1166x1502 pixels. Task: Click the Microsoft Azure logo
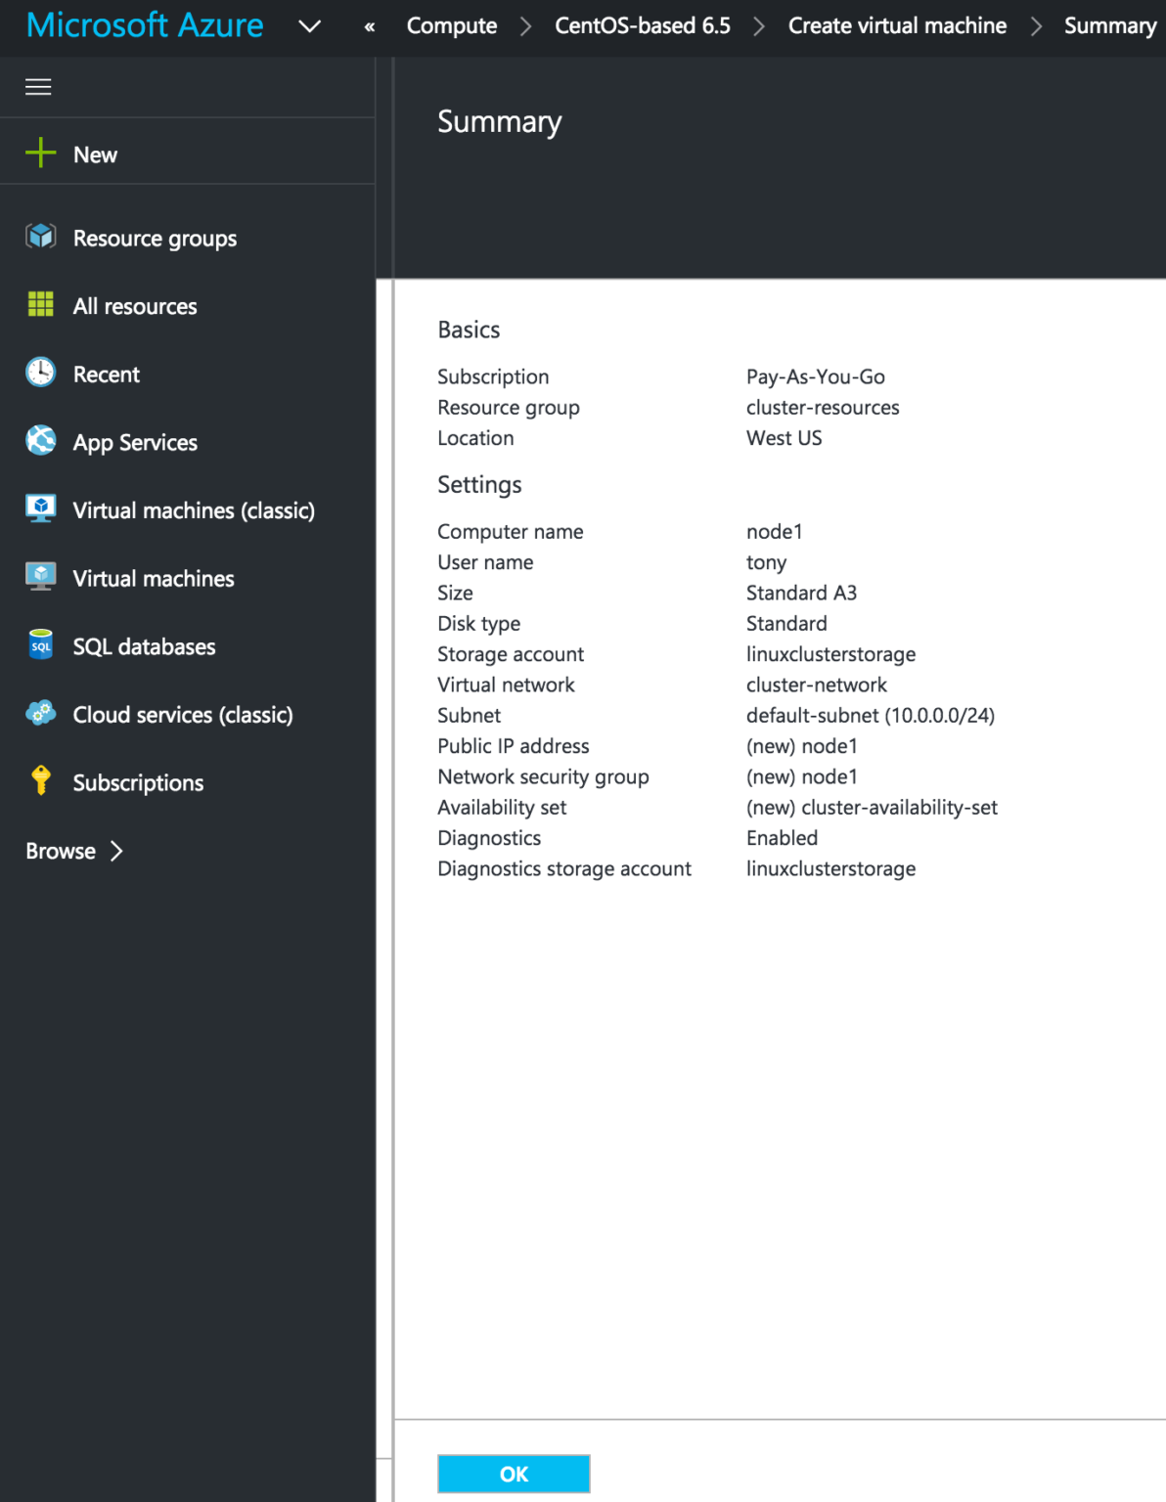click(x=143, y=24)
